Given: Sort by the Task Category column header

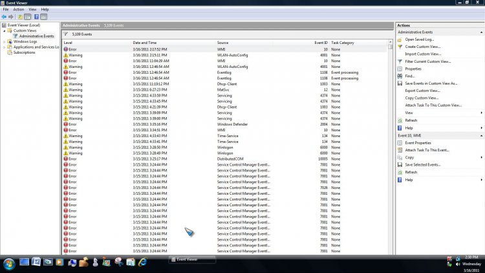Looking at the screenshot, I should click(358, 43).
